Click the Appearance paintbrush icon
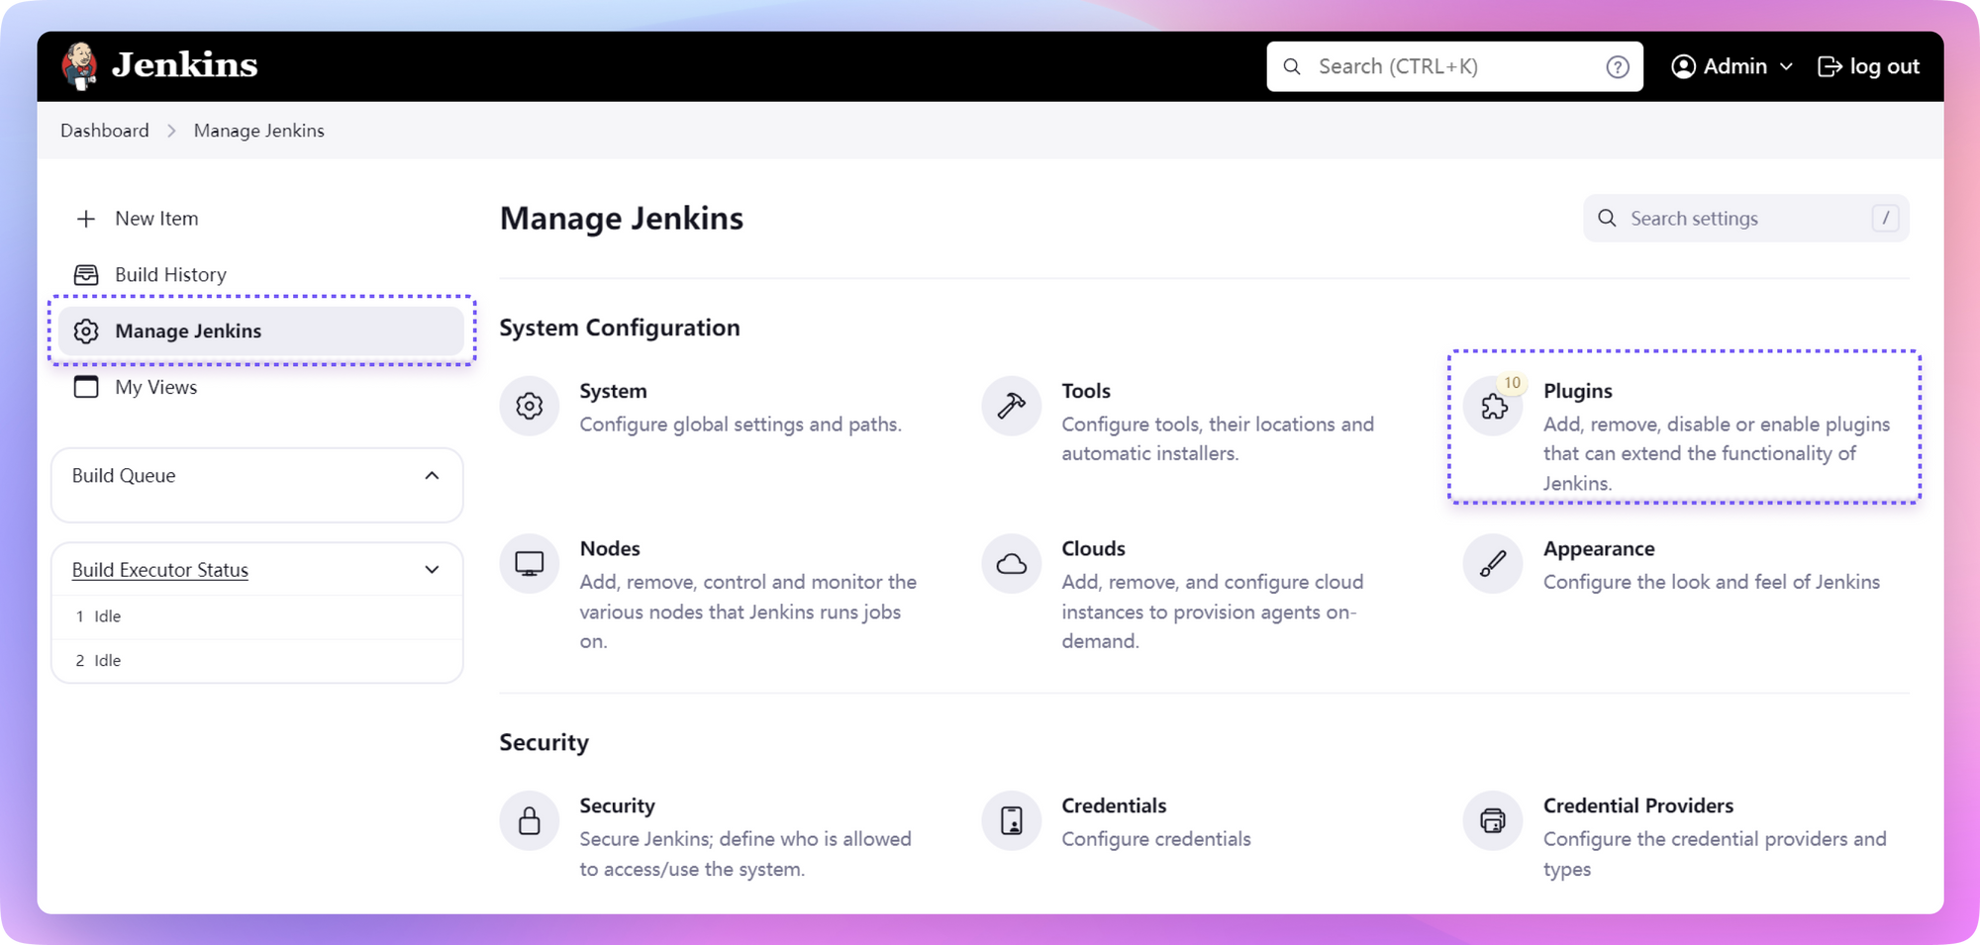Viewport: 1980px width, 945px height. (x=1493, y=564)
